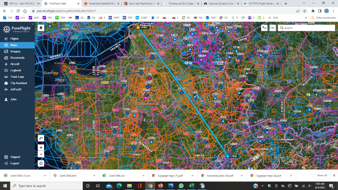Bookmark this page with the star
This screenshot has width=338, height=190.
tap(305, 11)
